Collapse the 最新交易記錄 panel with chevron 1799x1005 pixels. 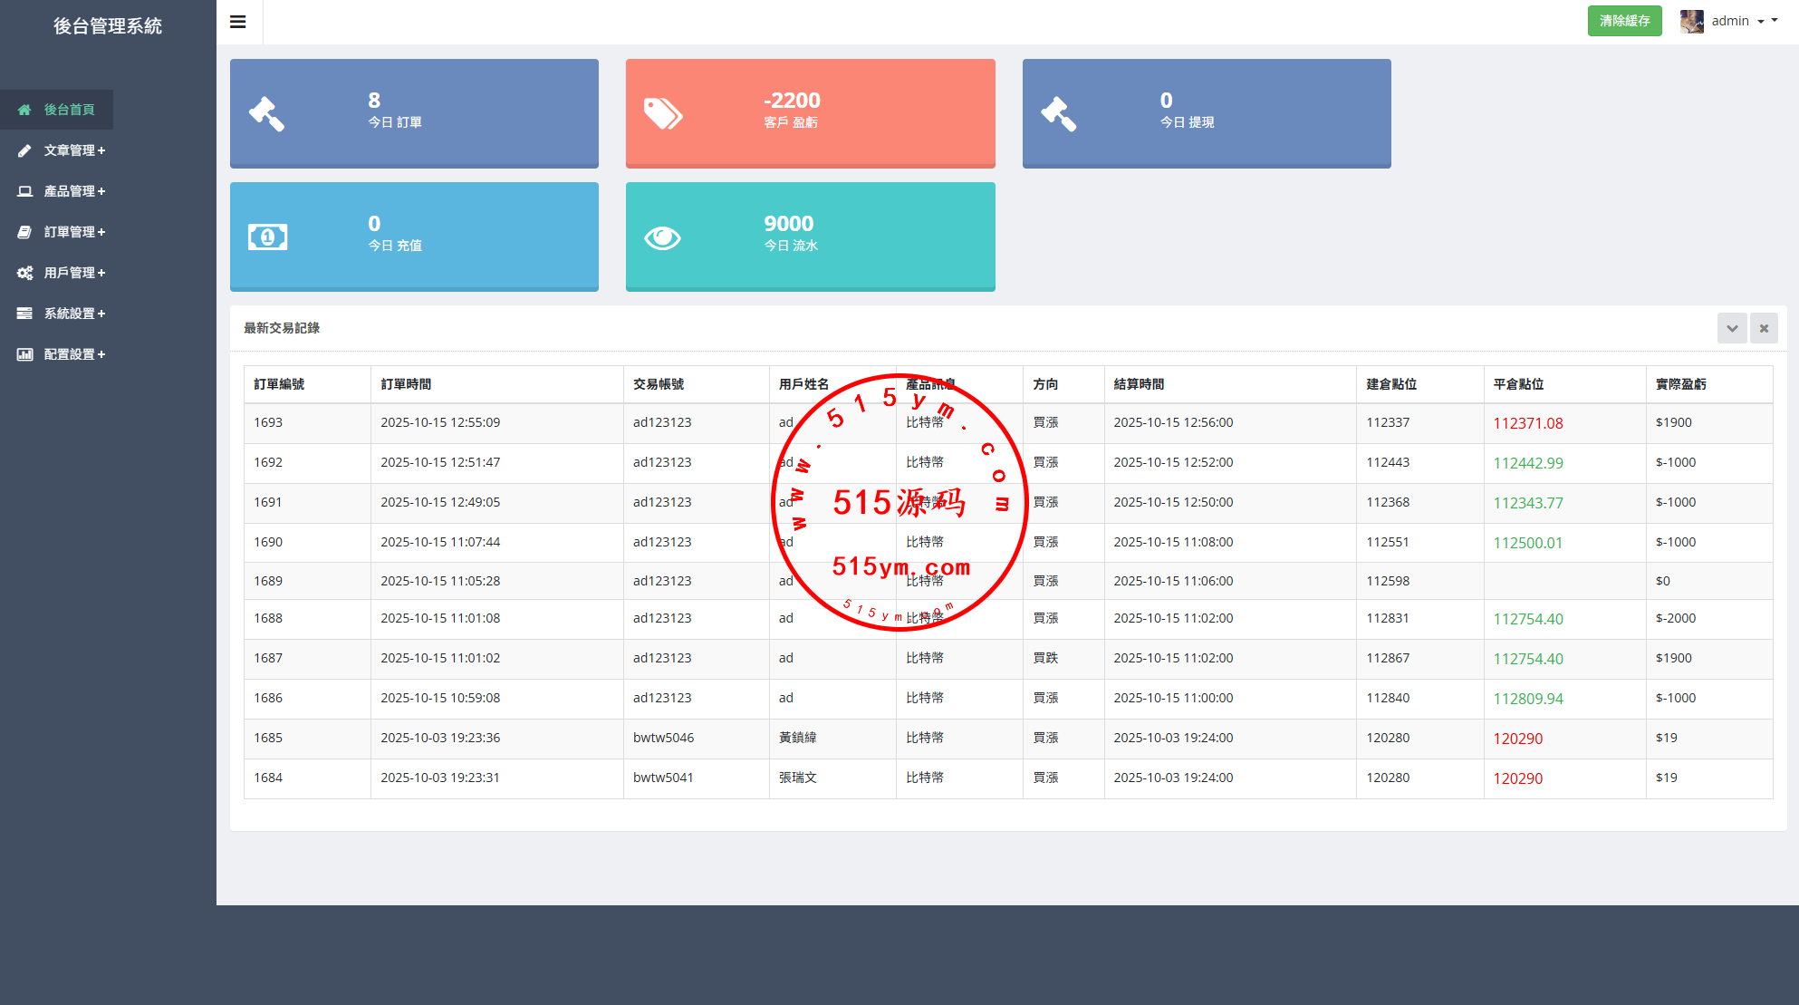(x=1731, y=328)
